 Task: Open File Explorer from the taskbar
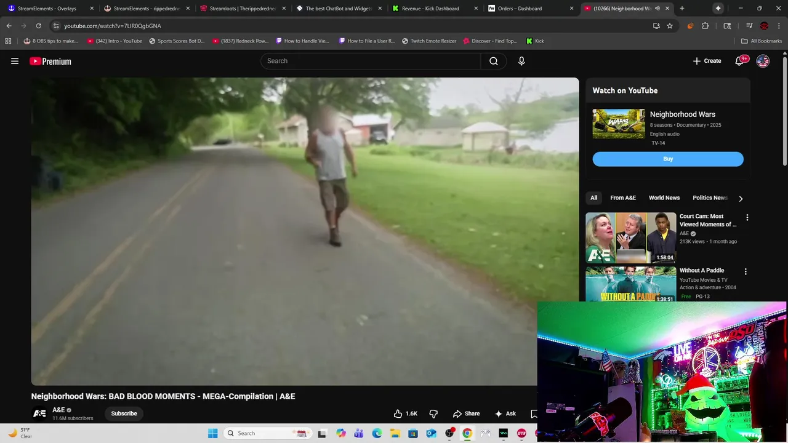tap(395, 433)
